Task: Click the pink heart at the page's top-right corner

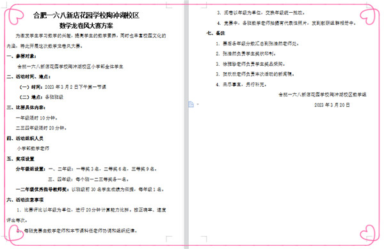Action: (x=367, y=17)
